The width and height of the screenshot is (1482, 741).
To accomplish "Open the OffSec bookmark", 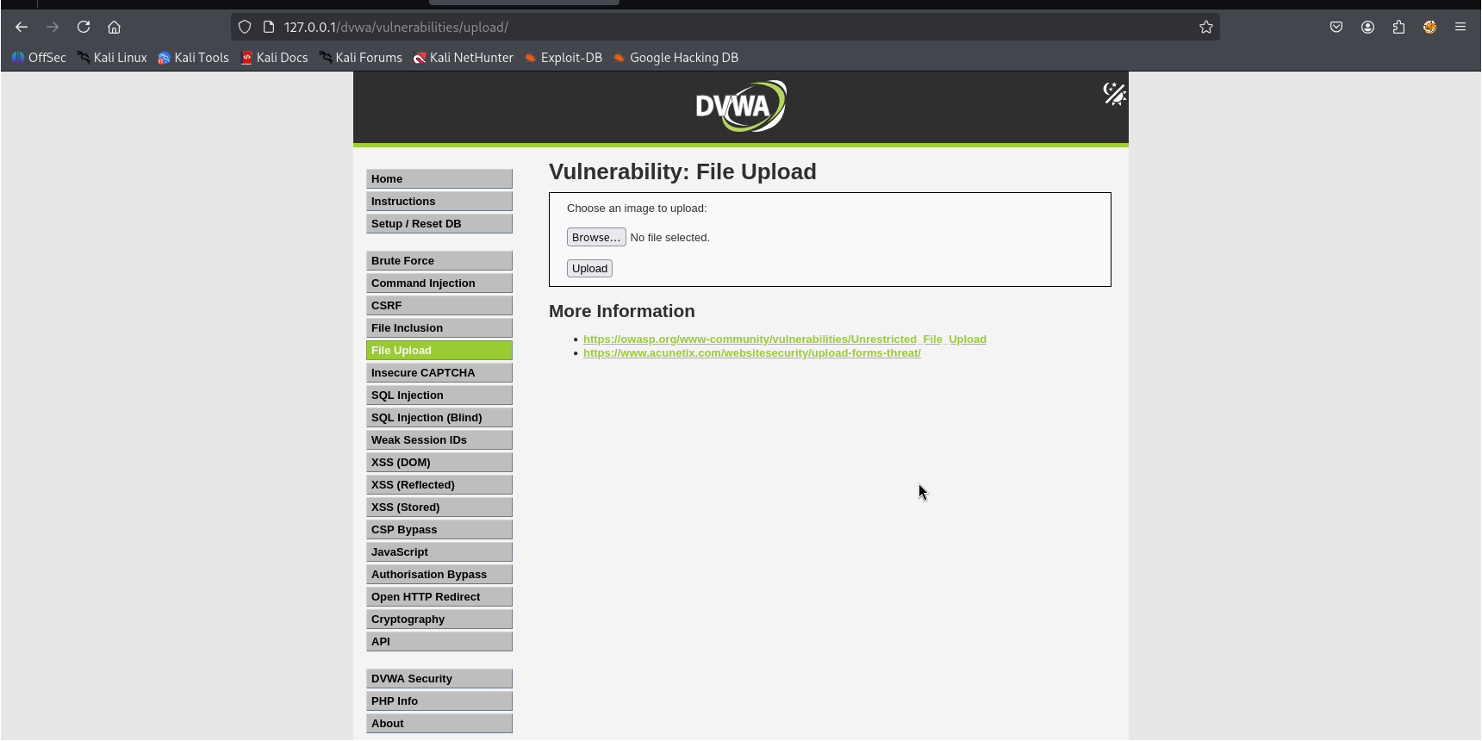I will [39, 58].
